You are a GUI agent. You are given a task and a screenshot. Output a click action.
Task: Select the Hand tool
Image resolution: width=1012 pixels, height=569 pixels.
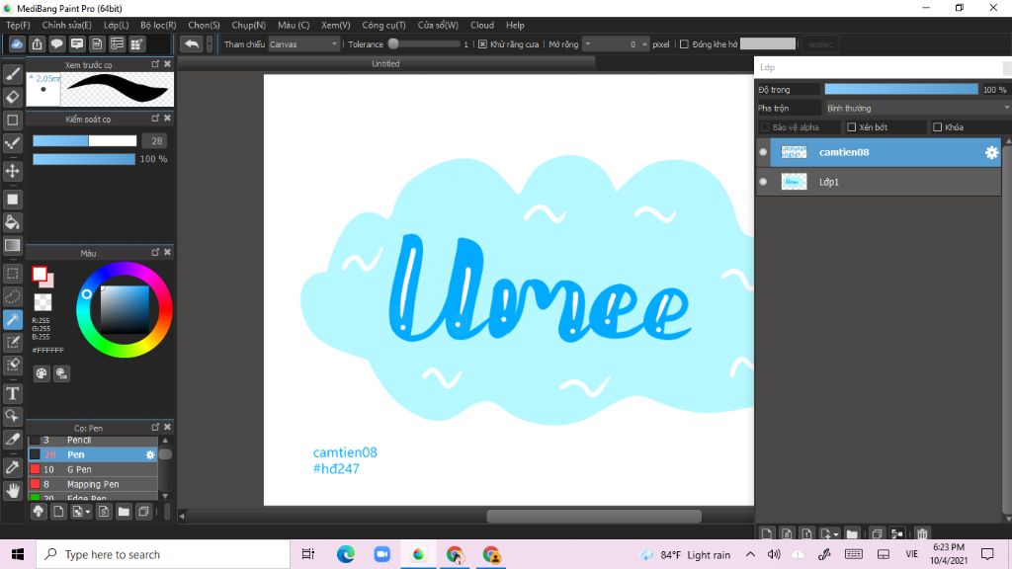[x=12, y=490]
